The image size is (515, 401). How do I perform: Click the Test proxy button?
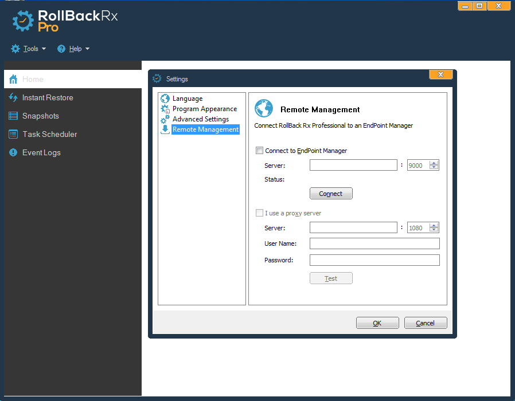point(331,278)
